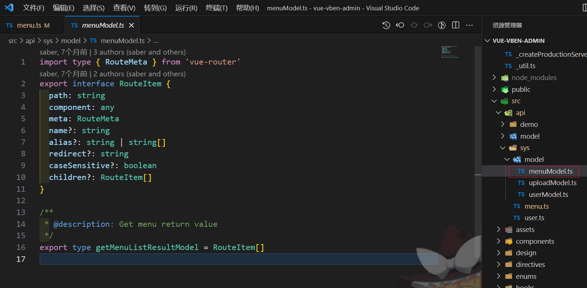
Task: Expand the directives folder chevron
Action: click(x=499, y=264)
